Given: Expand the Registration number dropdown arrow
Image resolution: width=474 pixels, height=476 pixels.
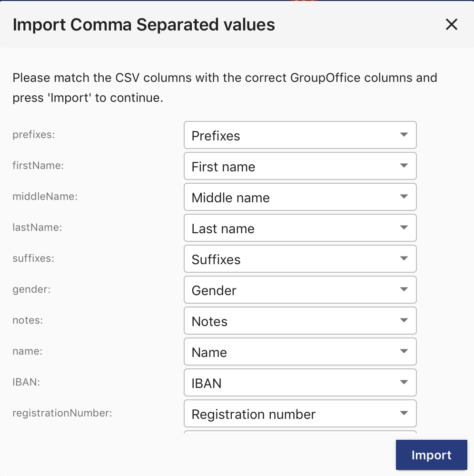Looking at the screenshot, I should [x=404, y=414].
